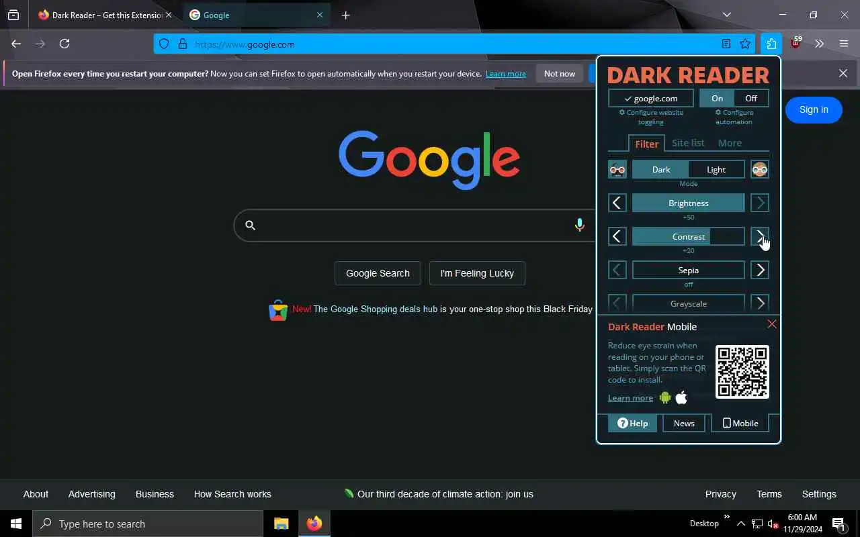Turn Dark Reader Off
Viewport: 860px width, 537px height.
pos(751,98)
